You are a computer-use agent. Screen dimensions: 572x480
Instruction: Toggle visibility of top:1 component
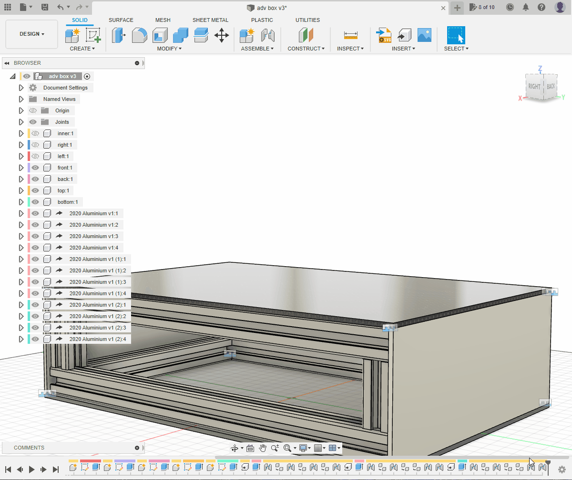click(x=35, y=190)
